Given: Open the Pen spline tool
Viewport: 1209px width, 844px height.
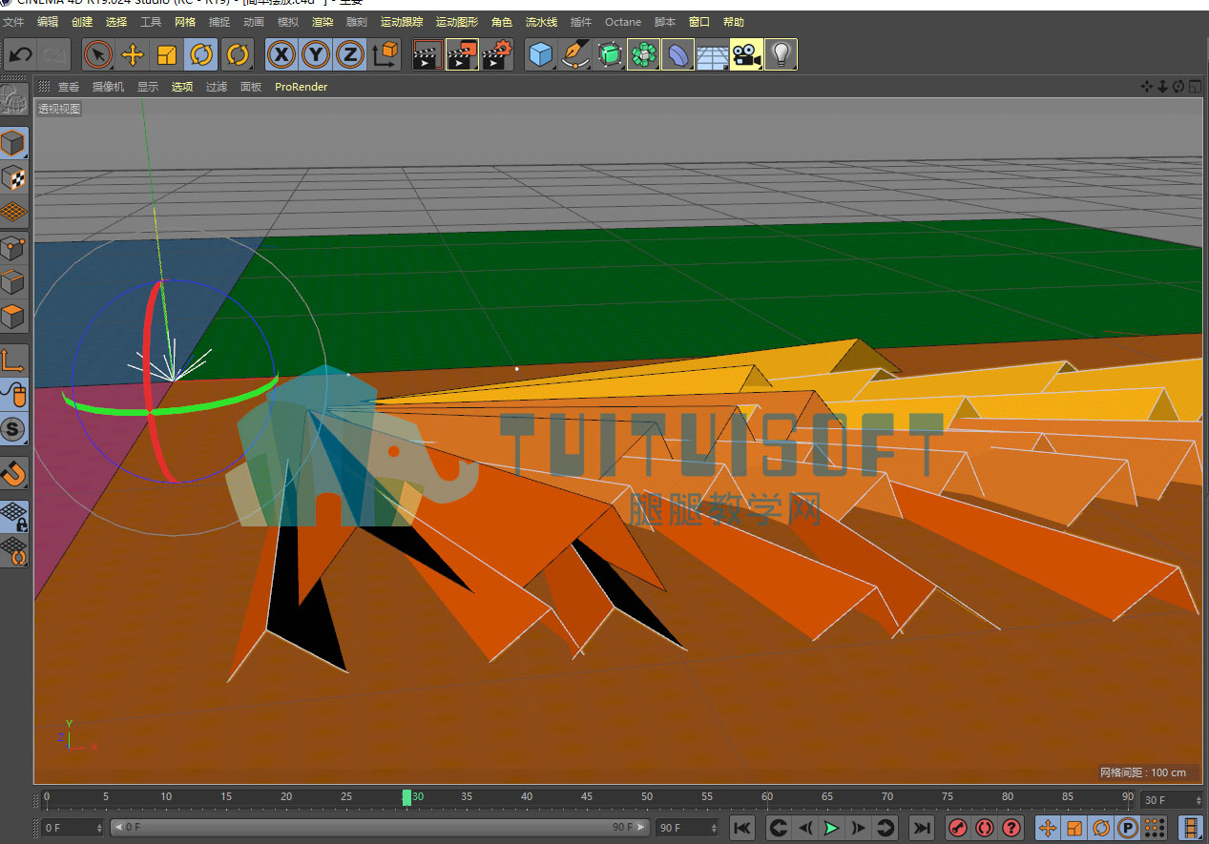Looking at the screenshot, I should coord(575,55).
